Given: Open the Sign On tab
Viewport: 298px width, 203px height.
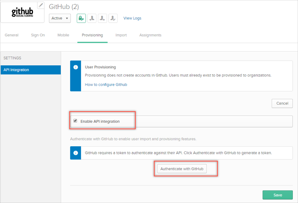Looking at the screenshot, I should click(38, 35).
